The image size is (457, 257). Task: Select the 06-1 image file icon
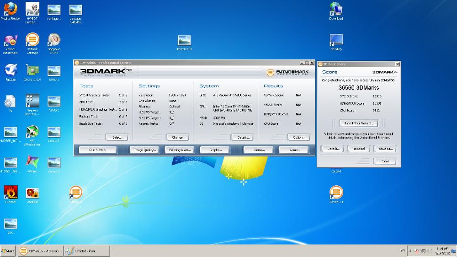click(11, 226)
